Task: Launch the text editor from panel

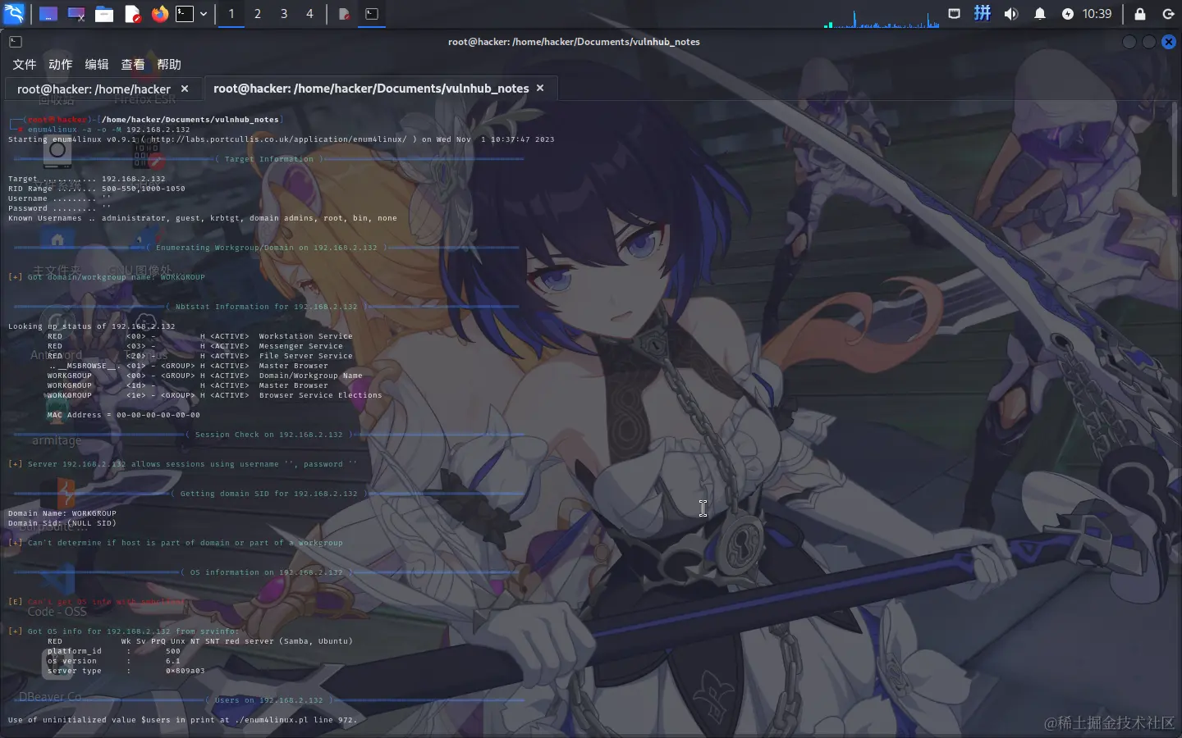Action: pos(132,14)
